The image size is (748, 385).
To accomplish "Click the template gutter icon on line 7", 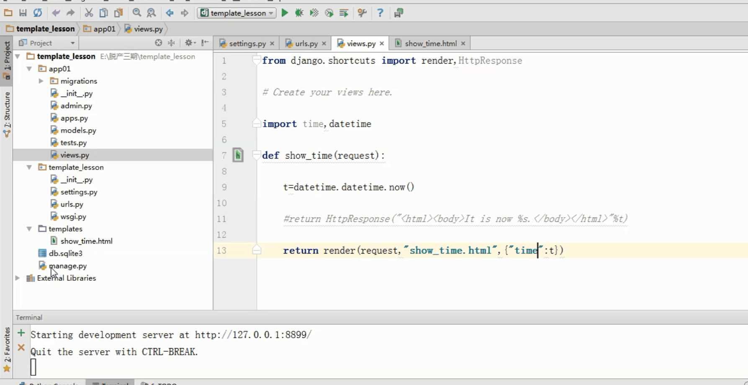I will click(238, 155).
